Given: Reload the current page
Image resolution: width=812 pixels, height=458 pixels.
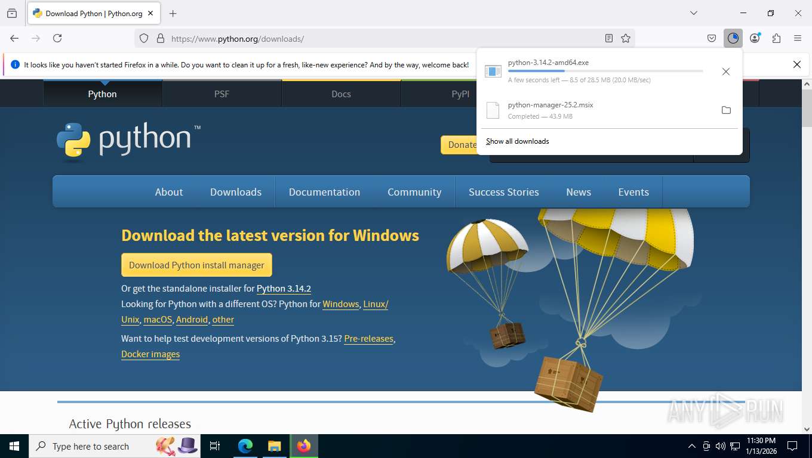Looking at the screenshot, I should [57, 38].
